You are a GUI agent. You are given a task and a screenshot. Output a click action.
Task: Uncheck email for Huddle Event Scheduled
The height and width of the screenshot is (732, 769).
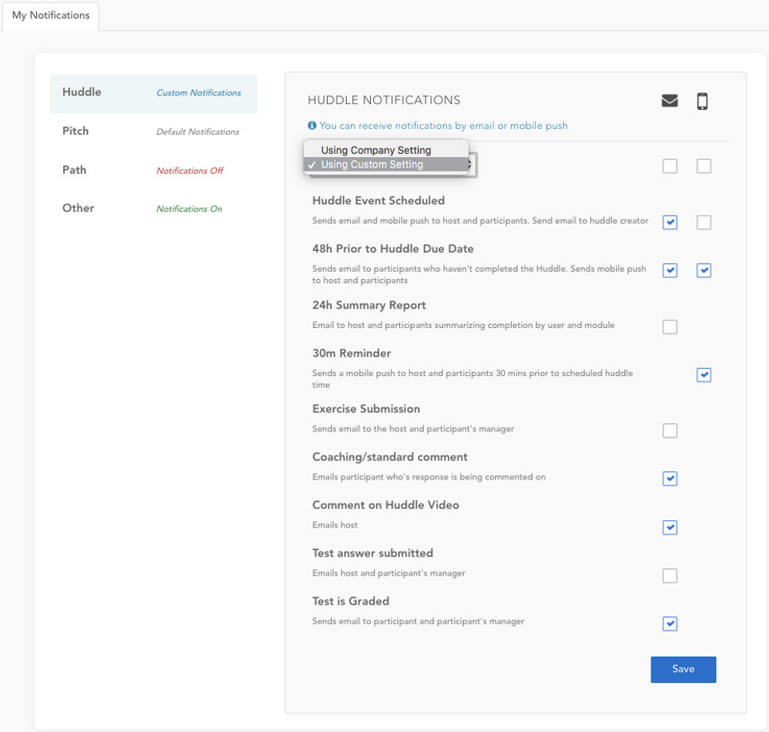click(670, 223)
